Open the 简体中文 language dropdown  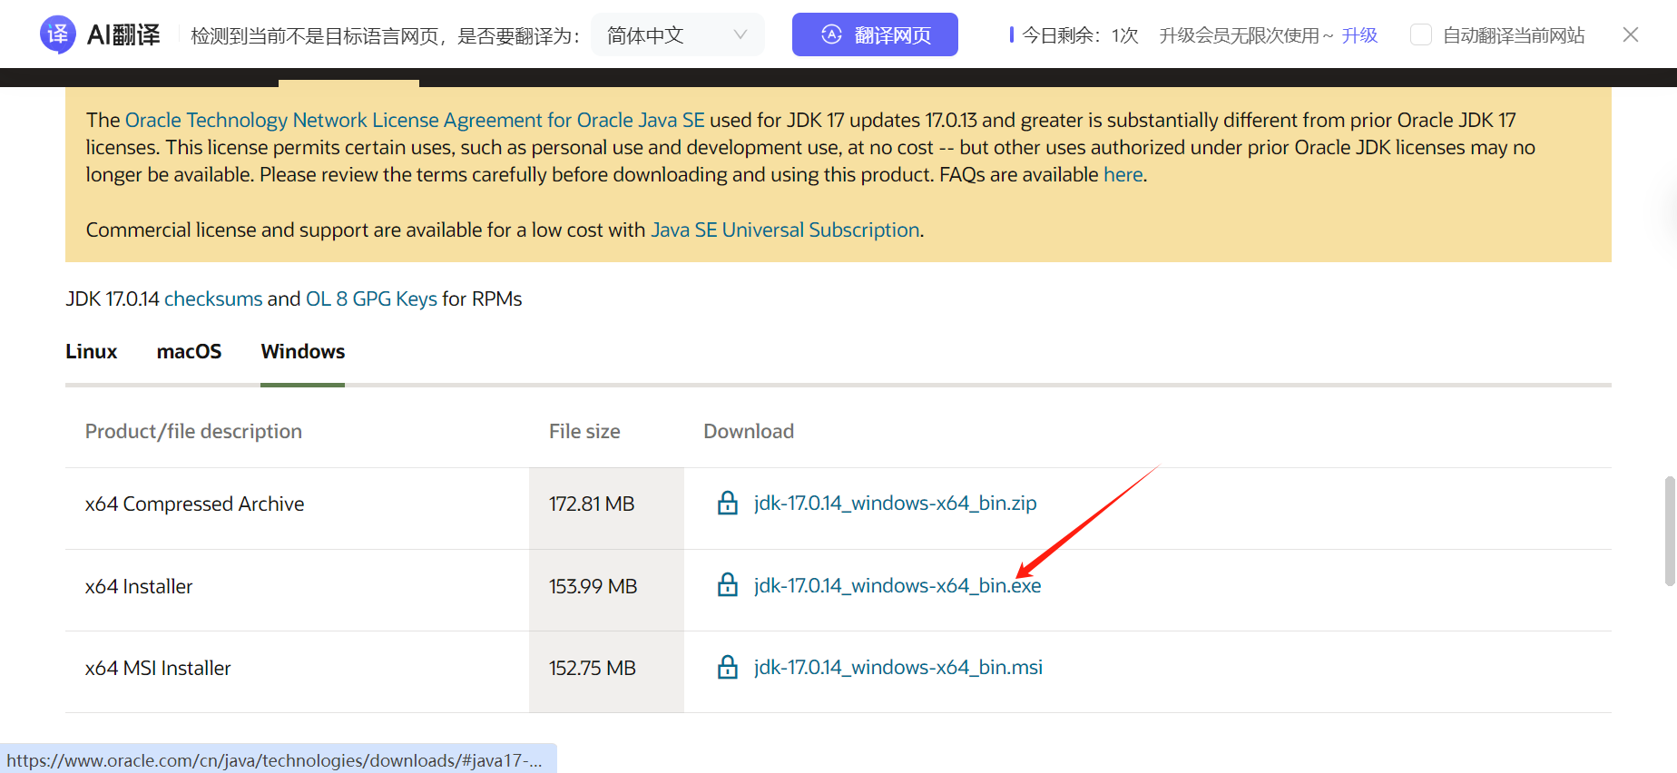(x=677, y=34)
